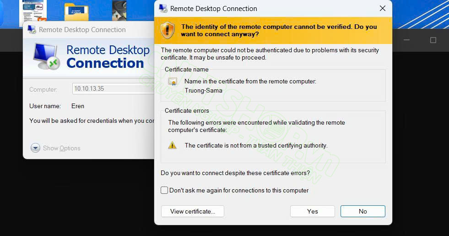The height and width of the screenshot is (236, 449).
Task: Minimize the dark background window
Action: click(406, 40)
